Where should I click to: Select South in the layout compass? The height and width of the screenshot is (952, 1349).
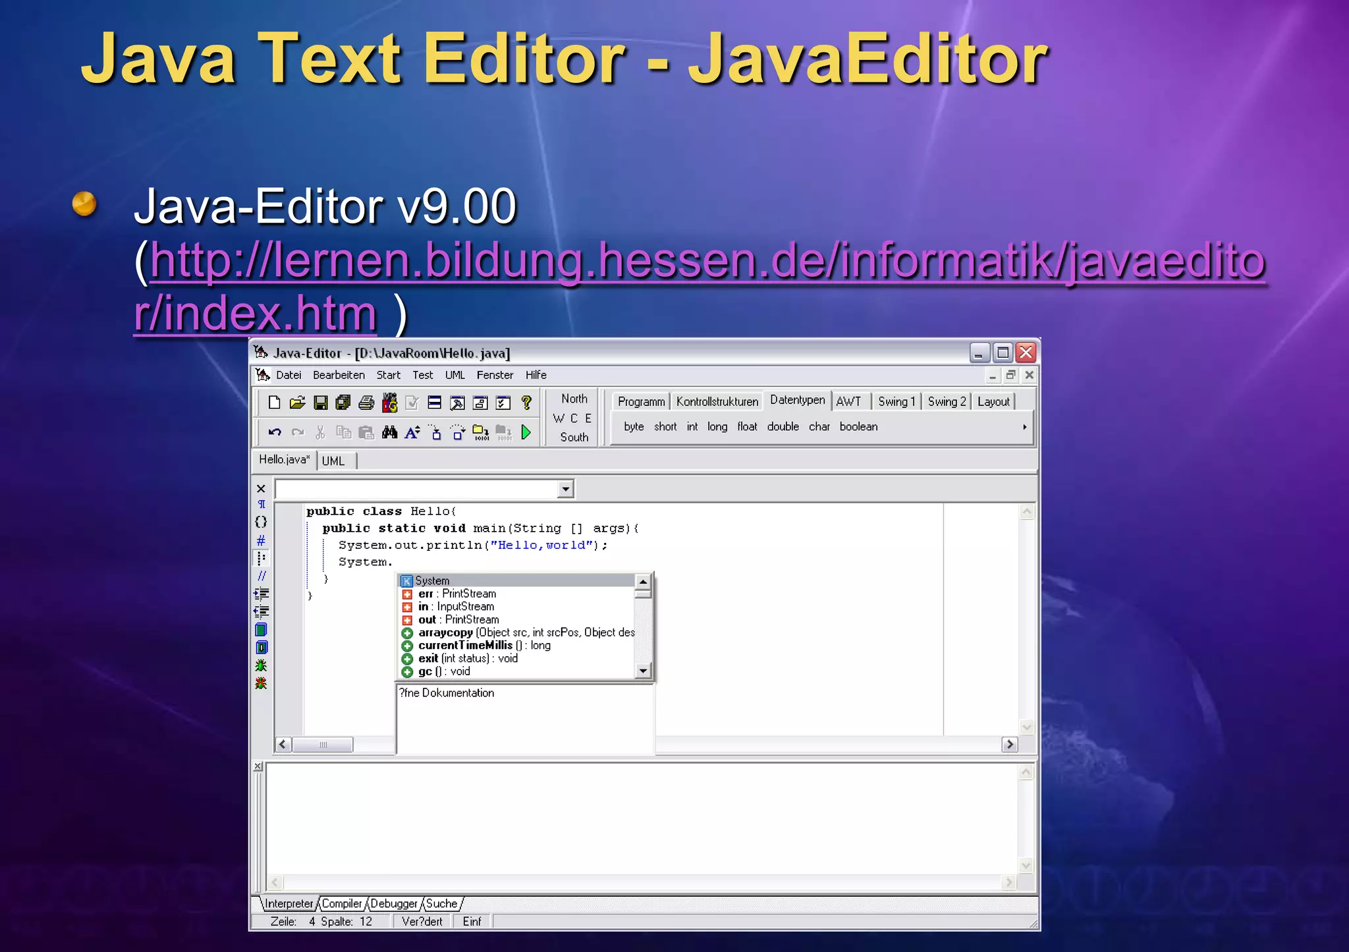(x=574, y=437)
